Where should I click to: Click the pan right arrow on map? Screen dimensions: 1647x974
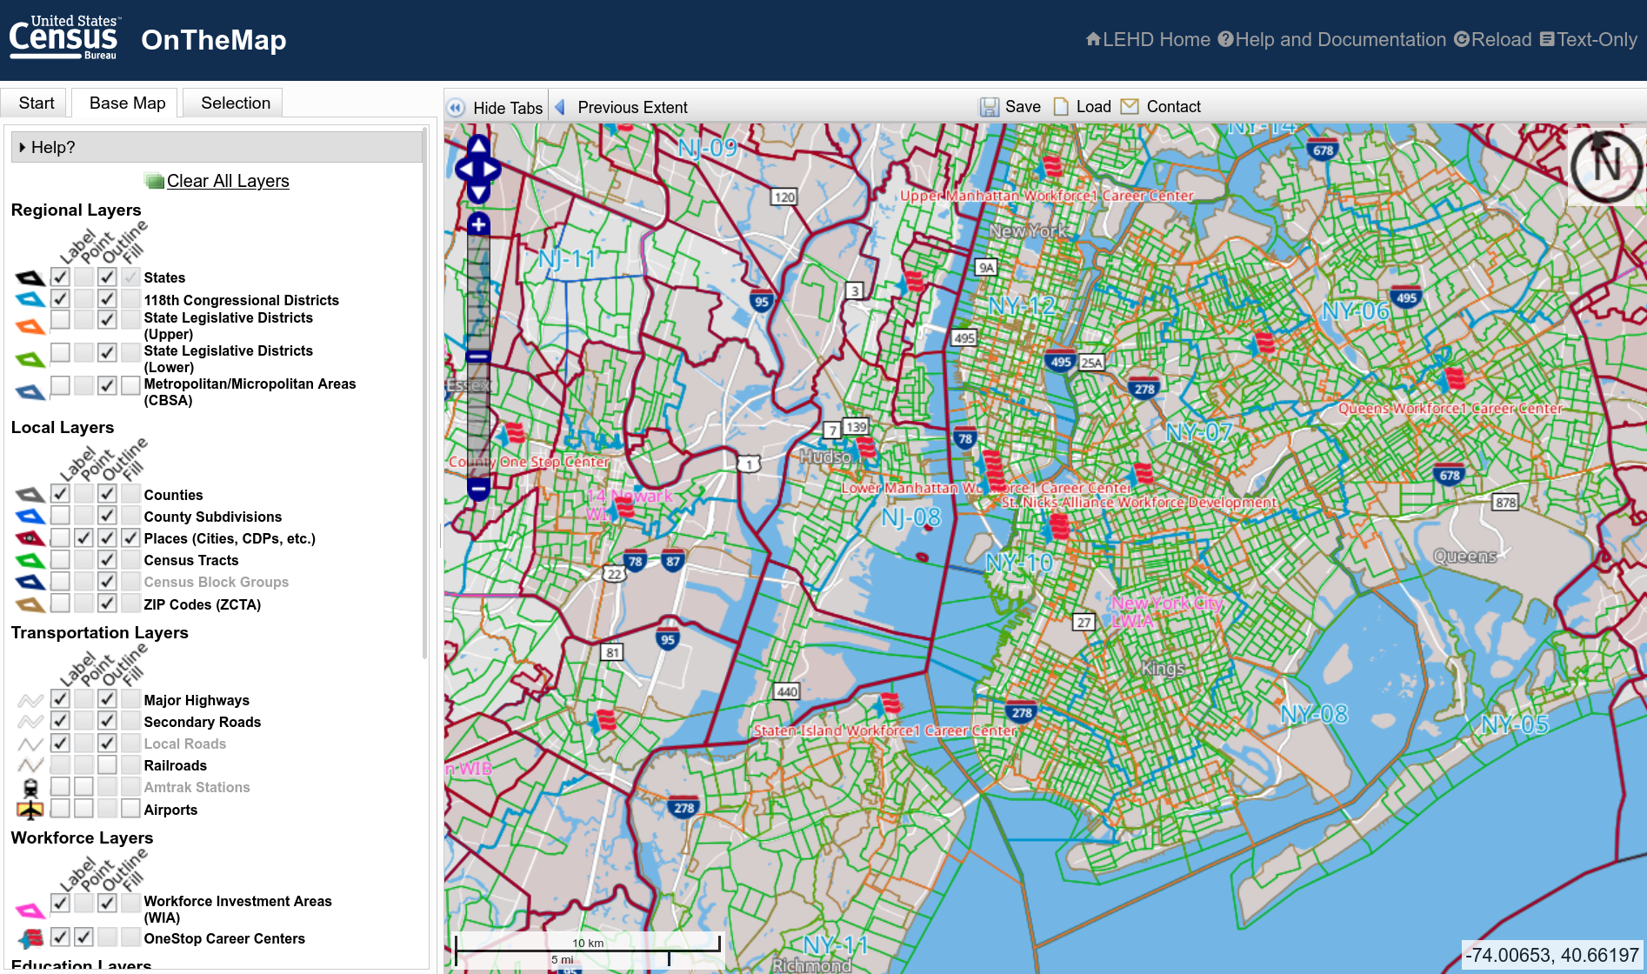[x=492, y=170]
